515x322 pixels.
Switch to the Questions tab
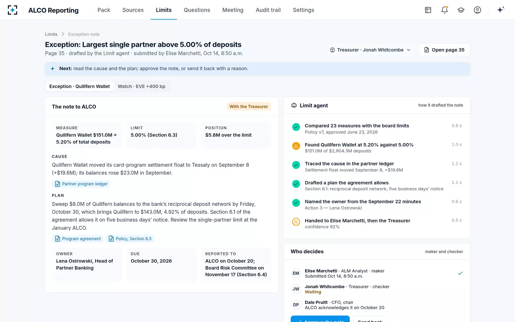click(197, 10)
